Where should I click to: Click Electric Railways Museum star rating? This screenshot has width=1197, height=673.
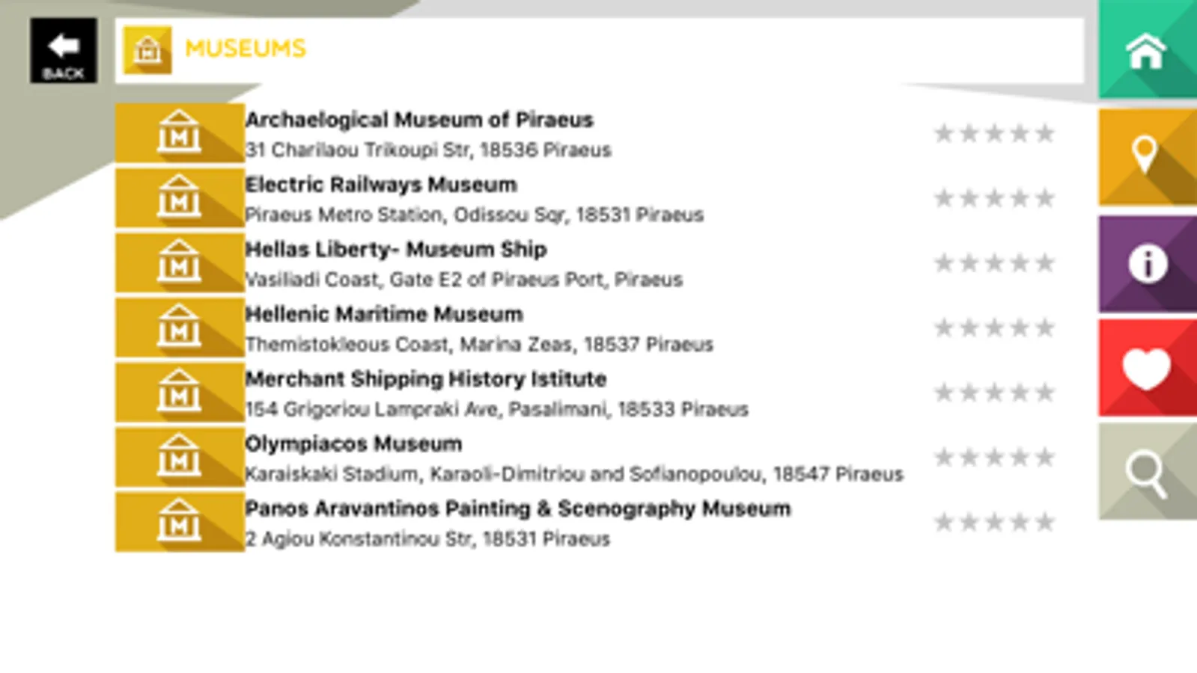[x=994, y=198]
